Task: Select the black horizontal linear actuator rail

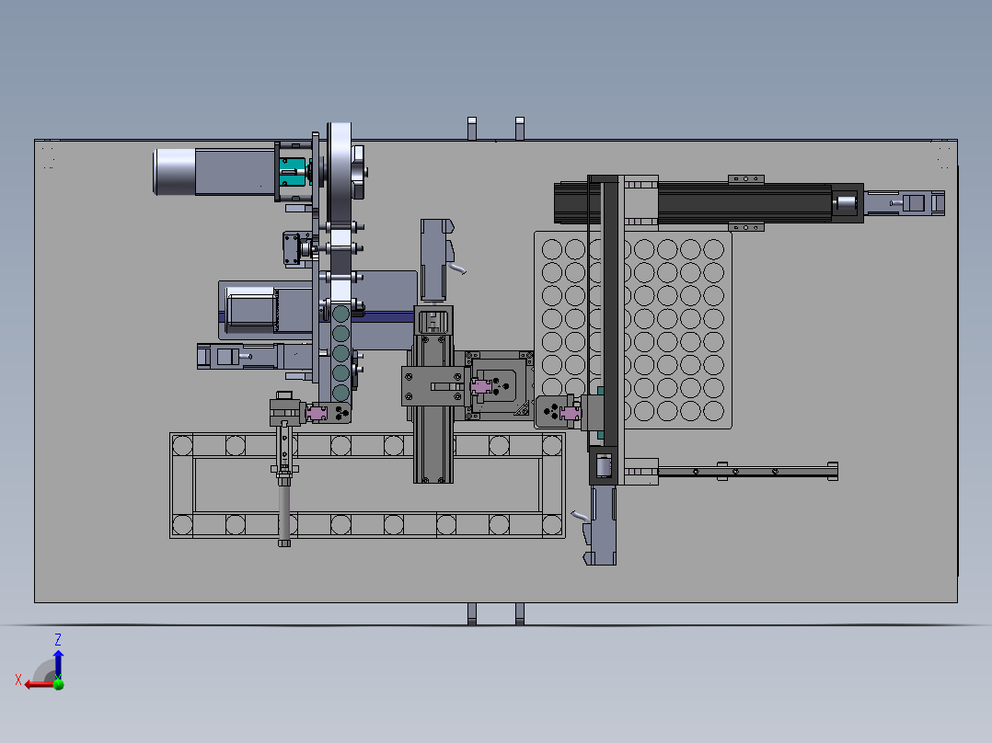Action: point(709,203)
